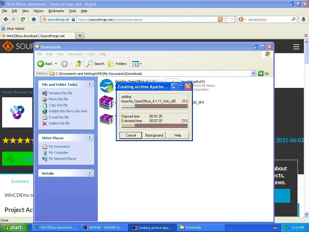This screenshot has height=232, width=309.
Task: Click the explorer address path field
Action: [150, 73]
